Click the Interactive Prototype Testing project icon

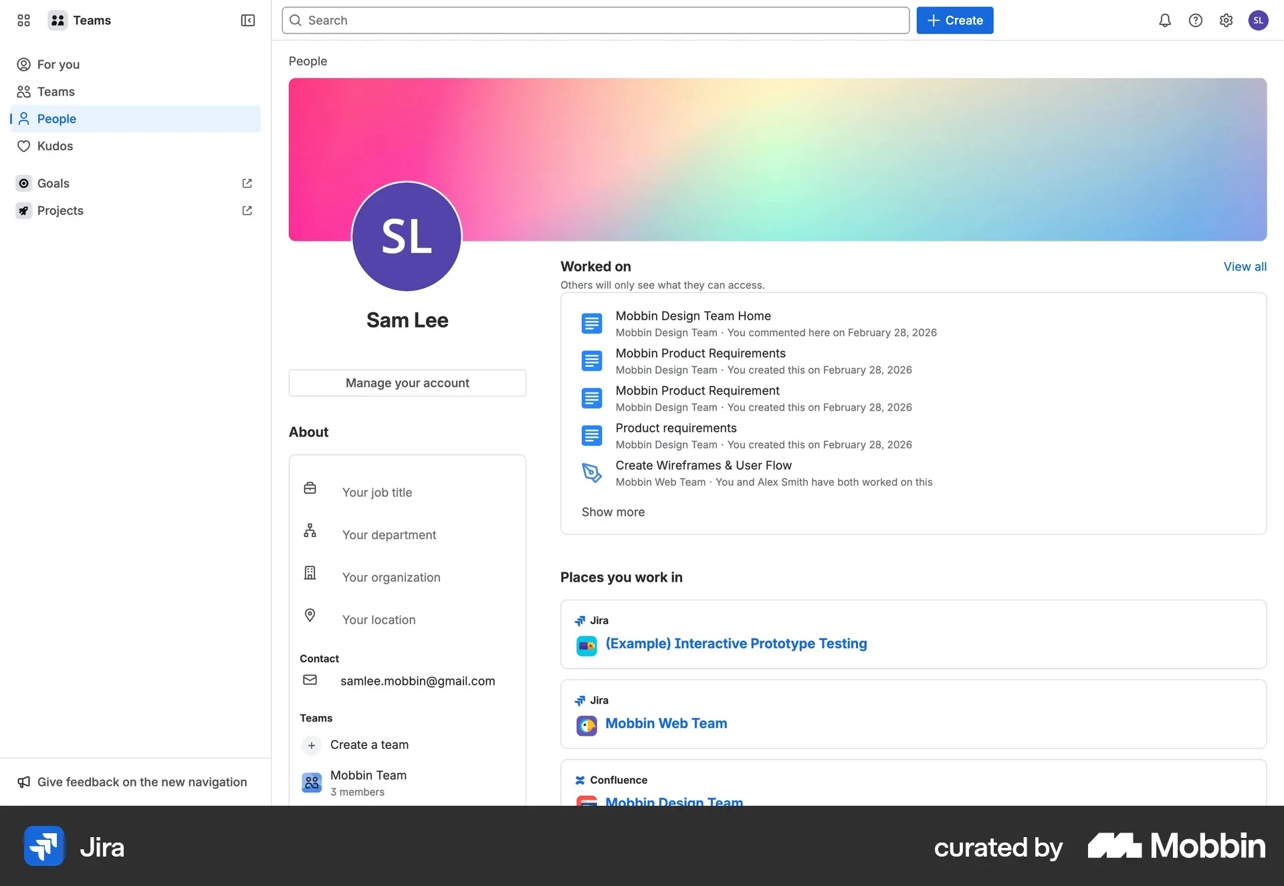click(586, 646)
